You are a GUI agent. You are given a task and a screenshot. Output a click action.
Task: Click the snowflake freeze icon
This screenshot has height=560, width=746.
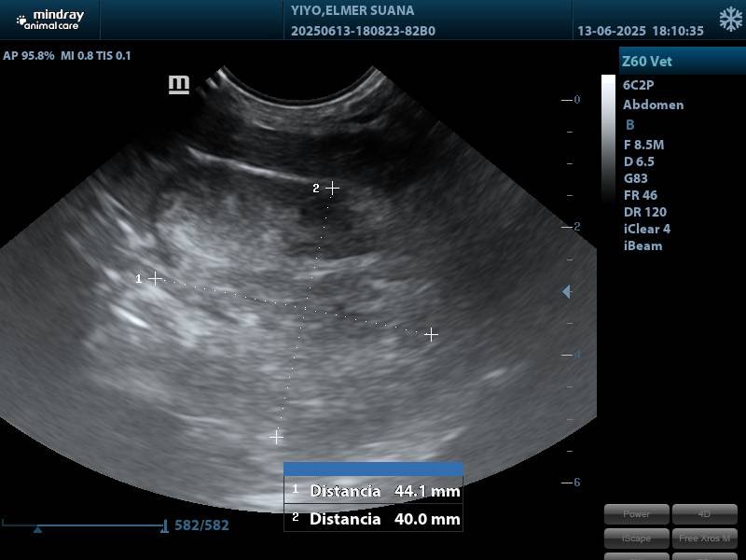click(x=730, y=20)
